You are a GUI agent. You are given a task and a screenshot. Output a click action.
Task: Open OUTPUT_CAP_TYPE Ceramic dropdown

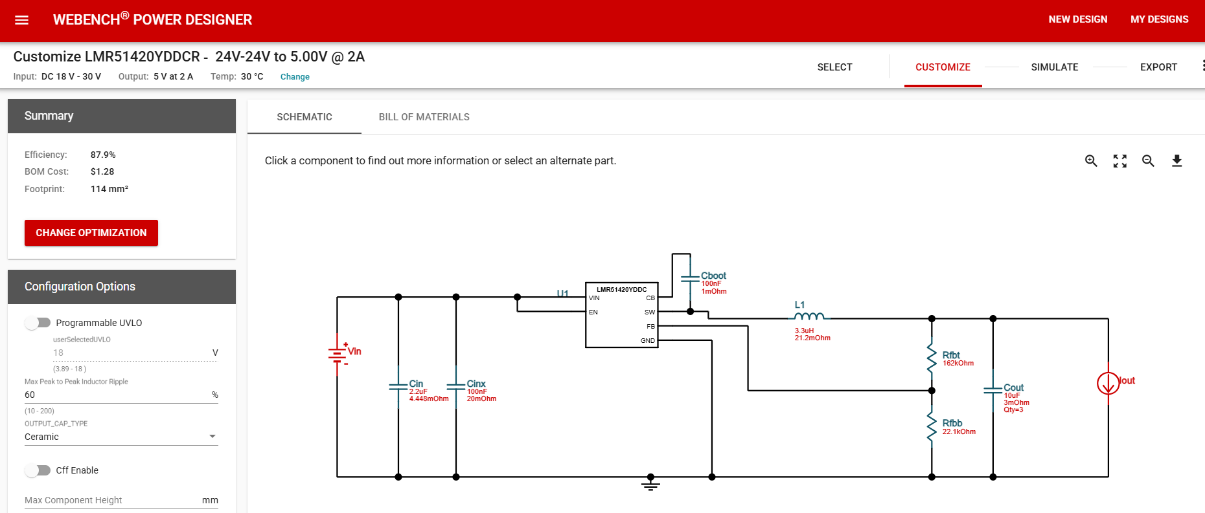tap(121, 437)
